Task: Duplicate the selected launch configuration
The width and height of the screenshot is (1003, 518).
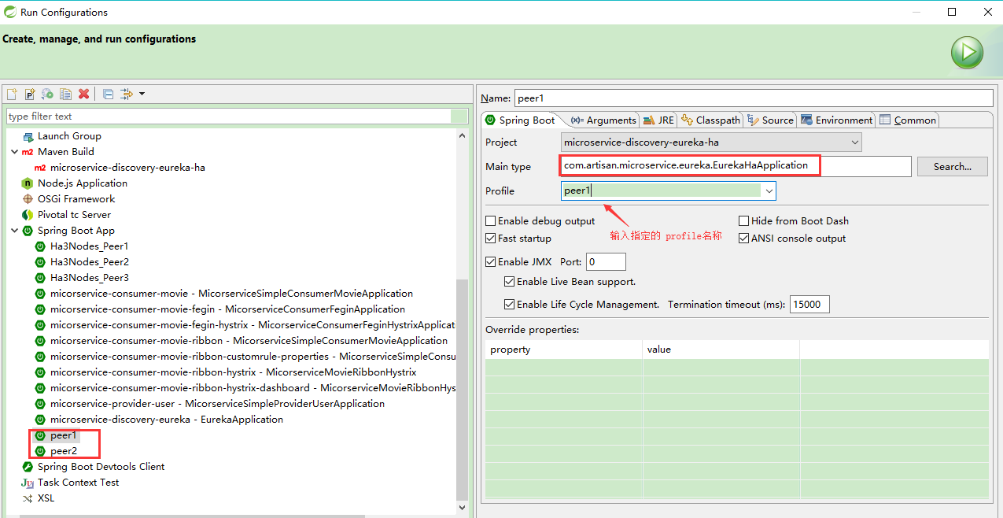Action: pos(66,94)
